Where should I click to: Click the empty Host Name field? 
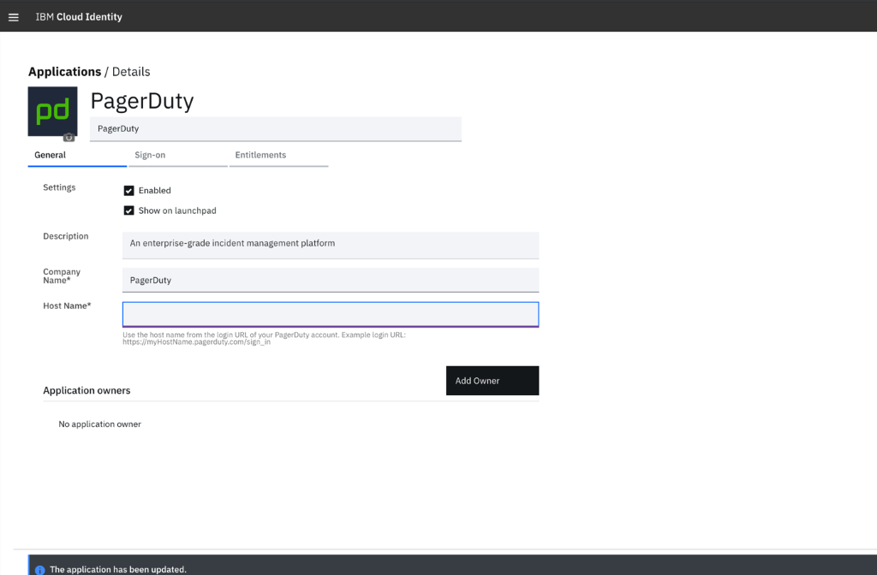pyautogui.click(x=331, y=314)
